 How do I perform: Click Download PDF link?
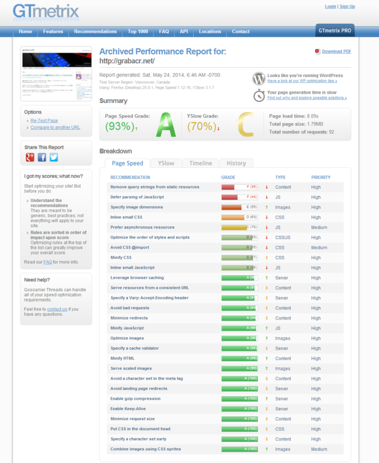click(337, 52)
